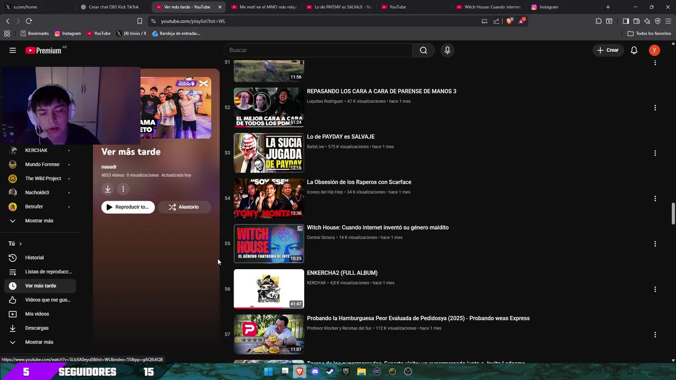Click the search magnifier button
This screenshot has width=676, height=380.
[x=424, y=50]
